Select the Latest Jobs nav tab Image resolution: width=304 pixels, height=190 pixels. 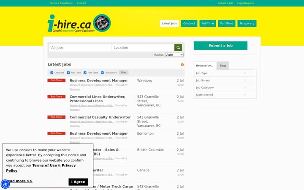[169, 24]
